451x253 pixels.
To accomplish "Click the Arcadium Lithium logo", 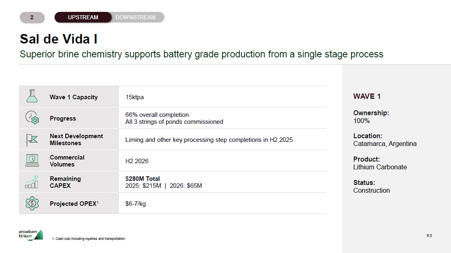I will point(30,235).
